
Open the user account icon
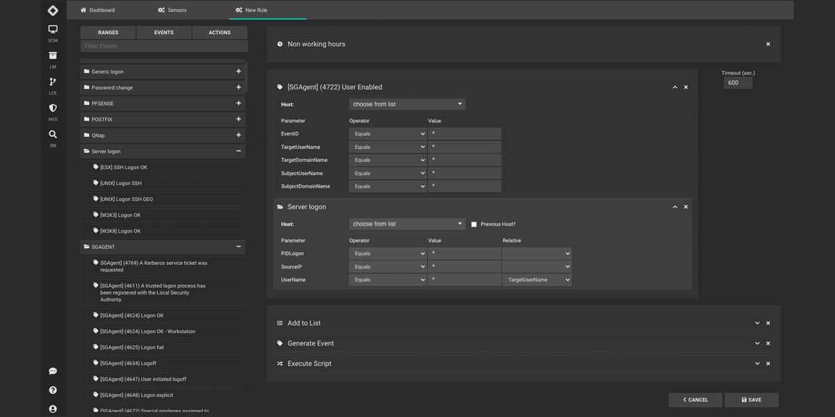pyautogui.click(x=53, y=409)
